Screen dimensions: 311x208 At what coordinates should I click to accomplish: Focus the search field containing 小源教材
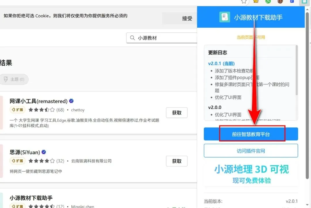[x=162, y=38]
